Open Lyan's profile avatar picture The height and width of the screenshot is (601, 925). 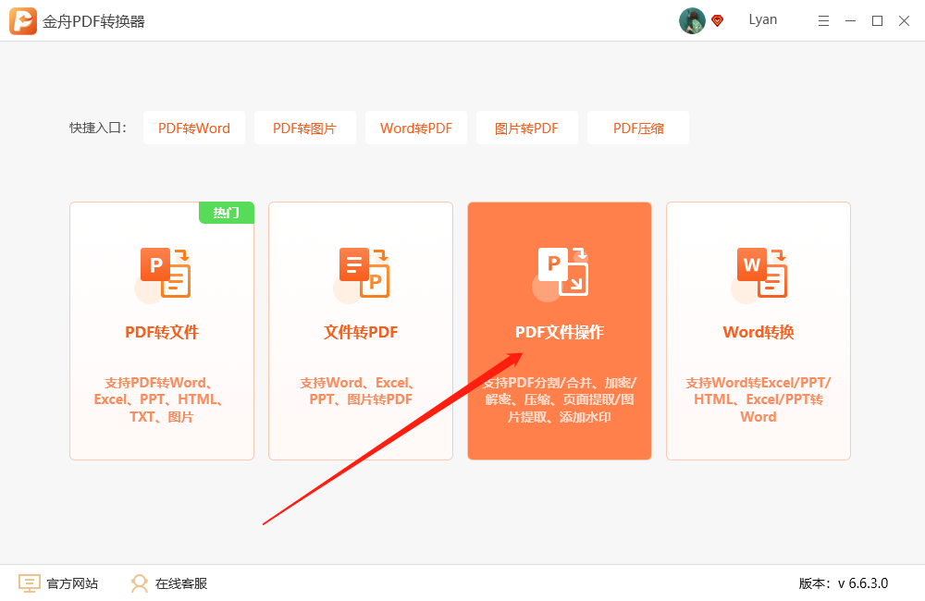pos(692,19)
